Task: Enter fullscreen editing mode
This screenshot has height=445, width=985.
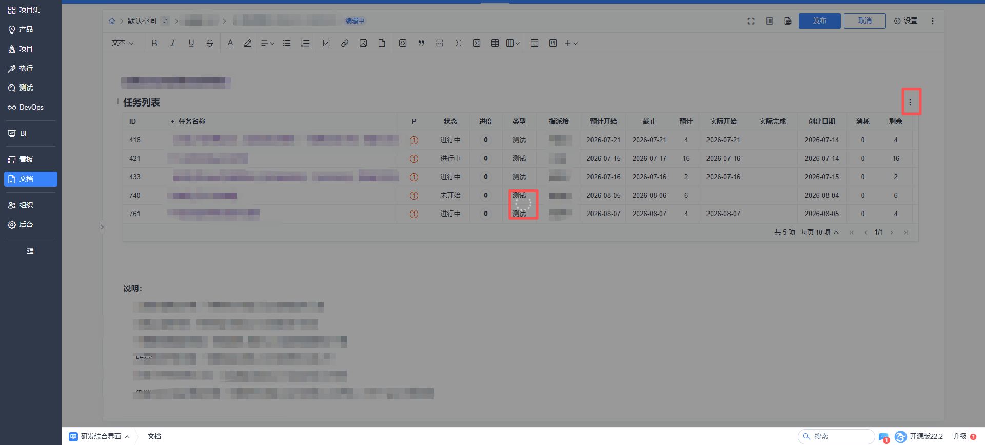Action: click(x=751, y=21)
